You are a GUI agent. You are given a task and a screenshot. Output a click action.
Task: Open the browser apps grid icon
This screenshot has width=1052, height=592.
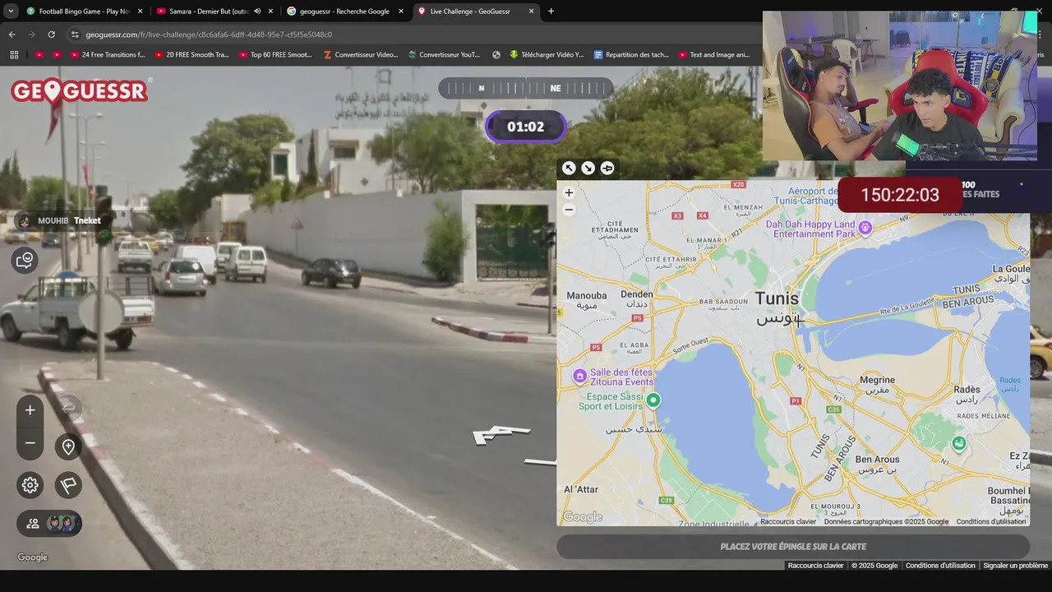click(14, 55)
